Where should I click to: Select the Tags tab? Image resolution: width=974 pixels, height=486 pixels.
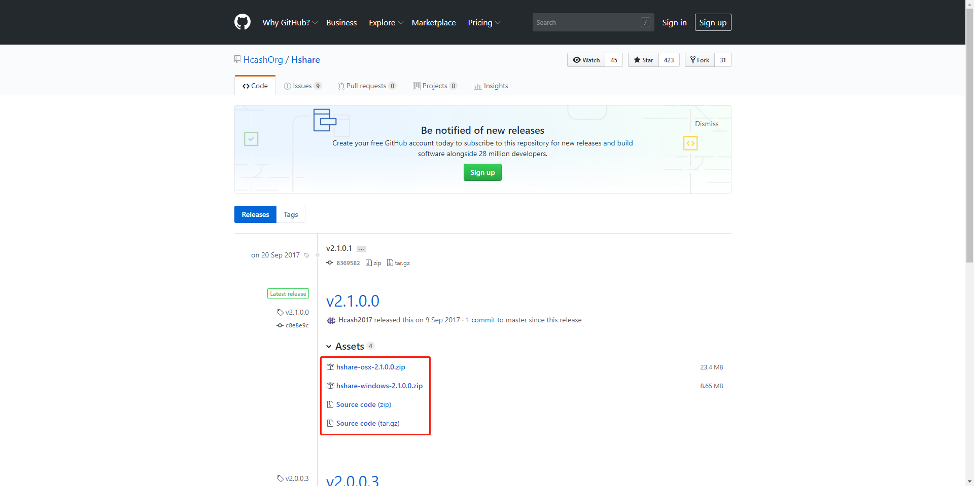291,214
